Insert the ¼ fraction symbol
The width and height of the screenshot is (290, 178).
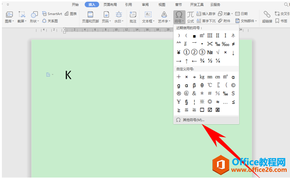(x=218, y=61)
